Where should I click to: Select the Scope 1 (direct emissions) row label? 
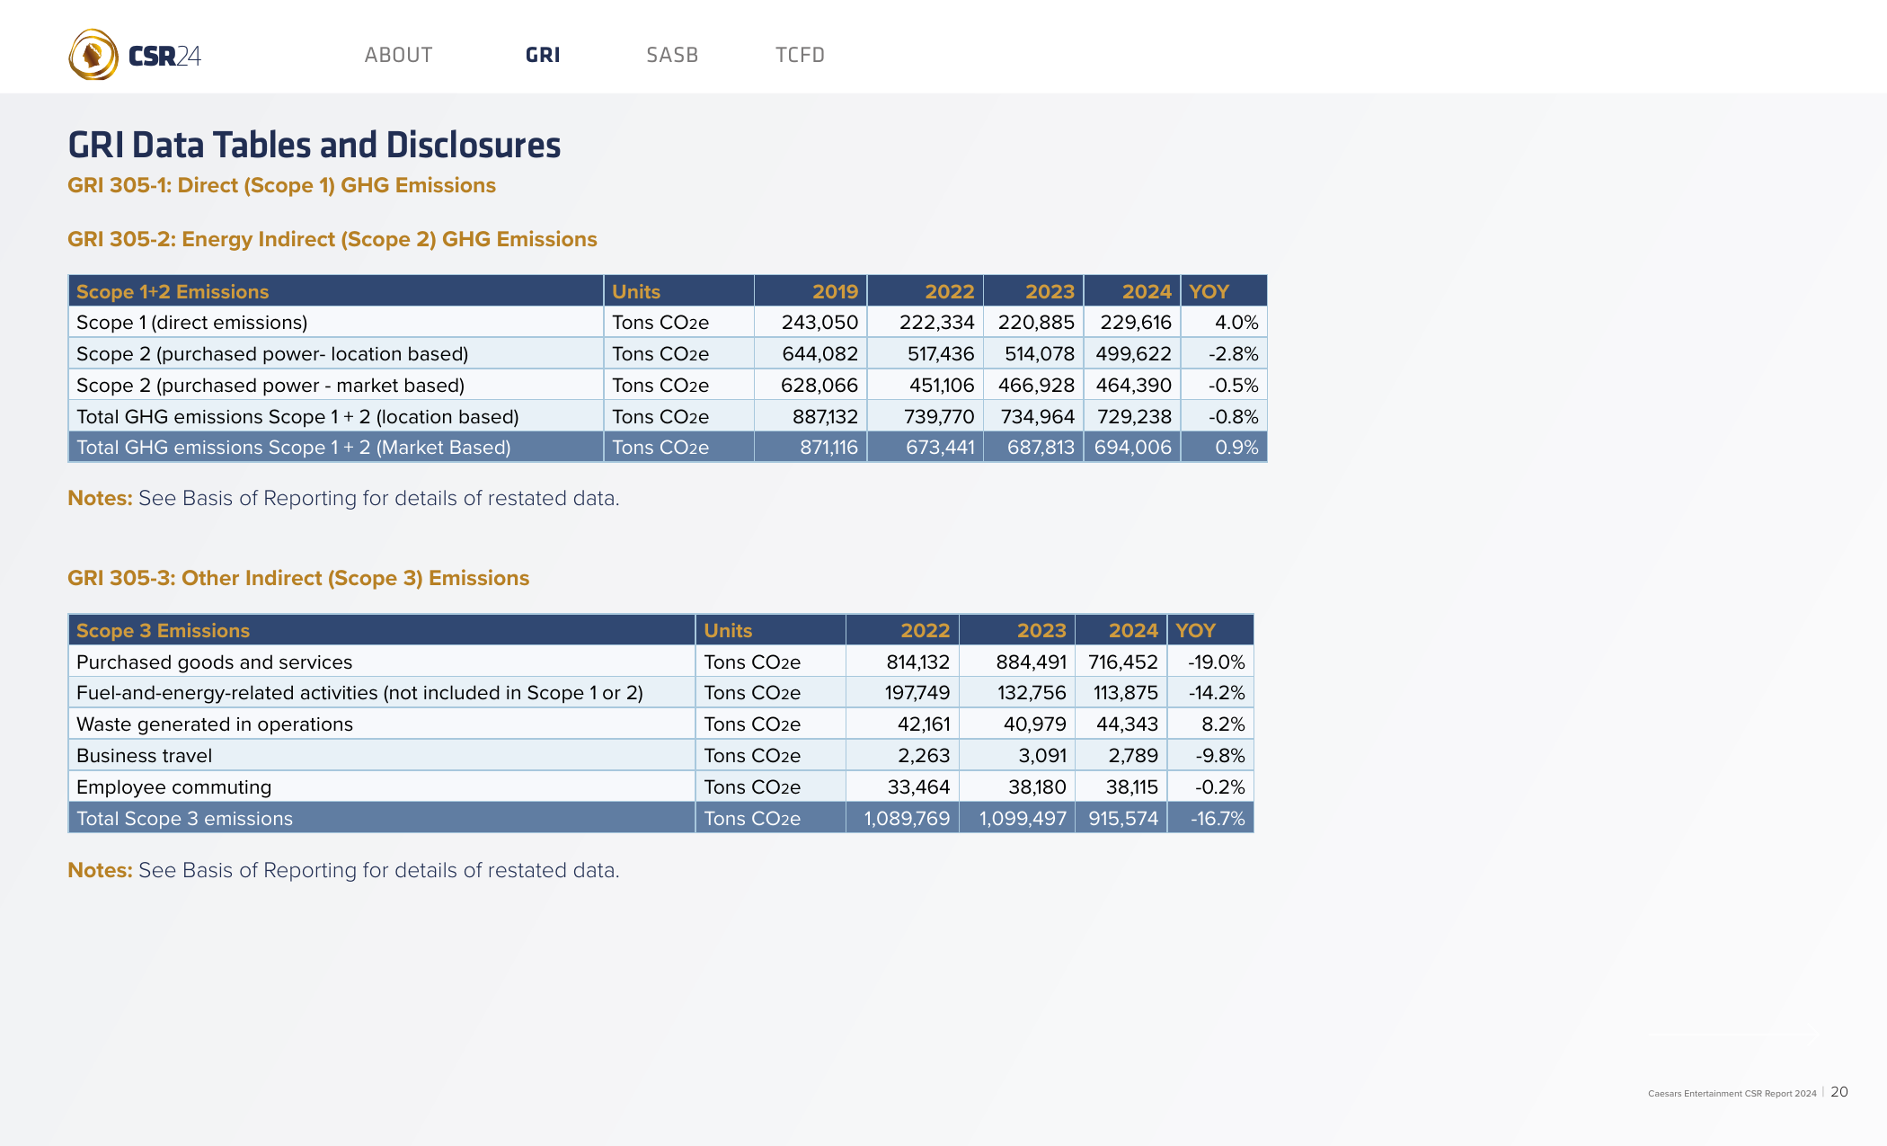pyautogui.click(x=191, y=322)
